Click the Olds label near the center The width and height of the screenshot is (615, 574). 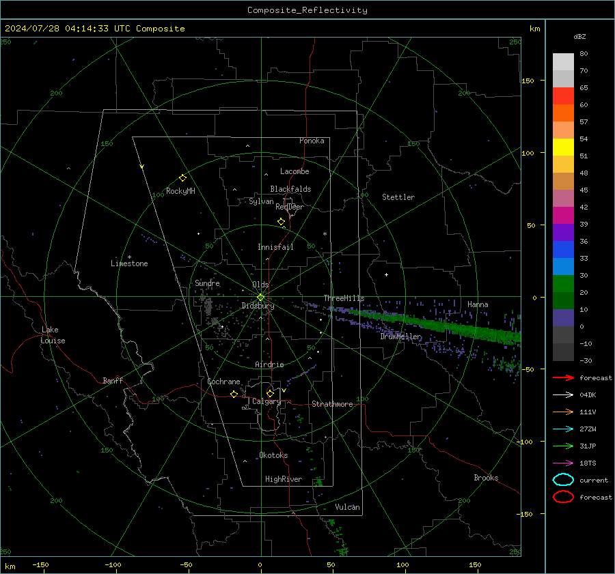[x=260, y=285]
